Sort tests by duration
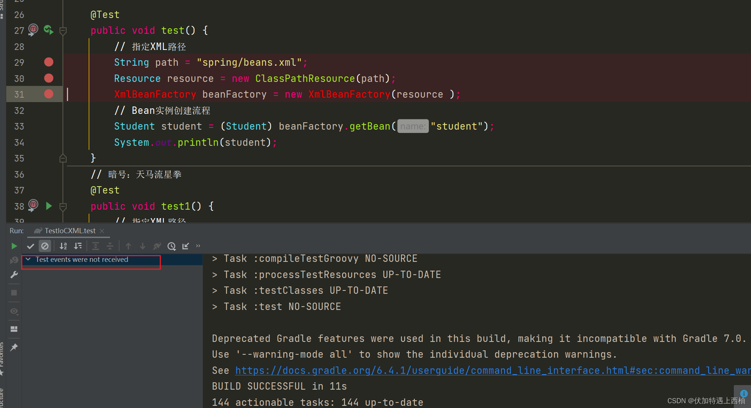 click(78, 246)
